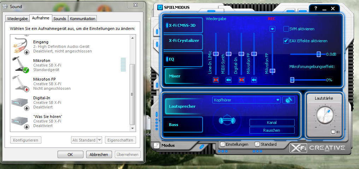This screenshot has height=169, width=359.
Task: Click the Mikrofon level meter
Action: coord(123,65)
